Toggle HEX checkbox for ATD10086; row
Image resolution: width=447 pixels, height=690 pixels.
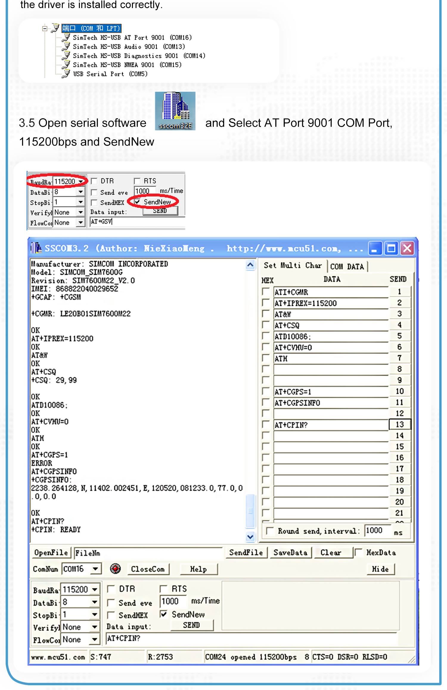click(266, 336)
